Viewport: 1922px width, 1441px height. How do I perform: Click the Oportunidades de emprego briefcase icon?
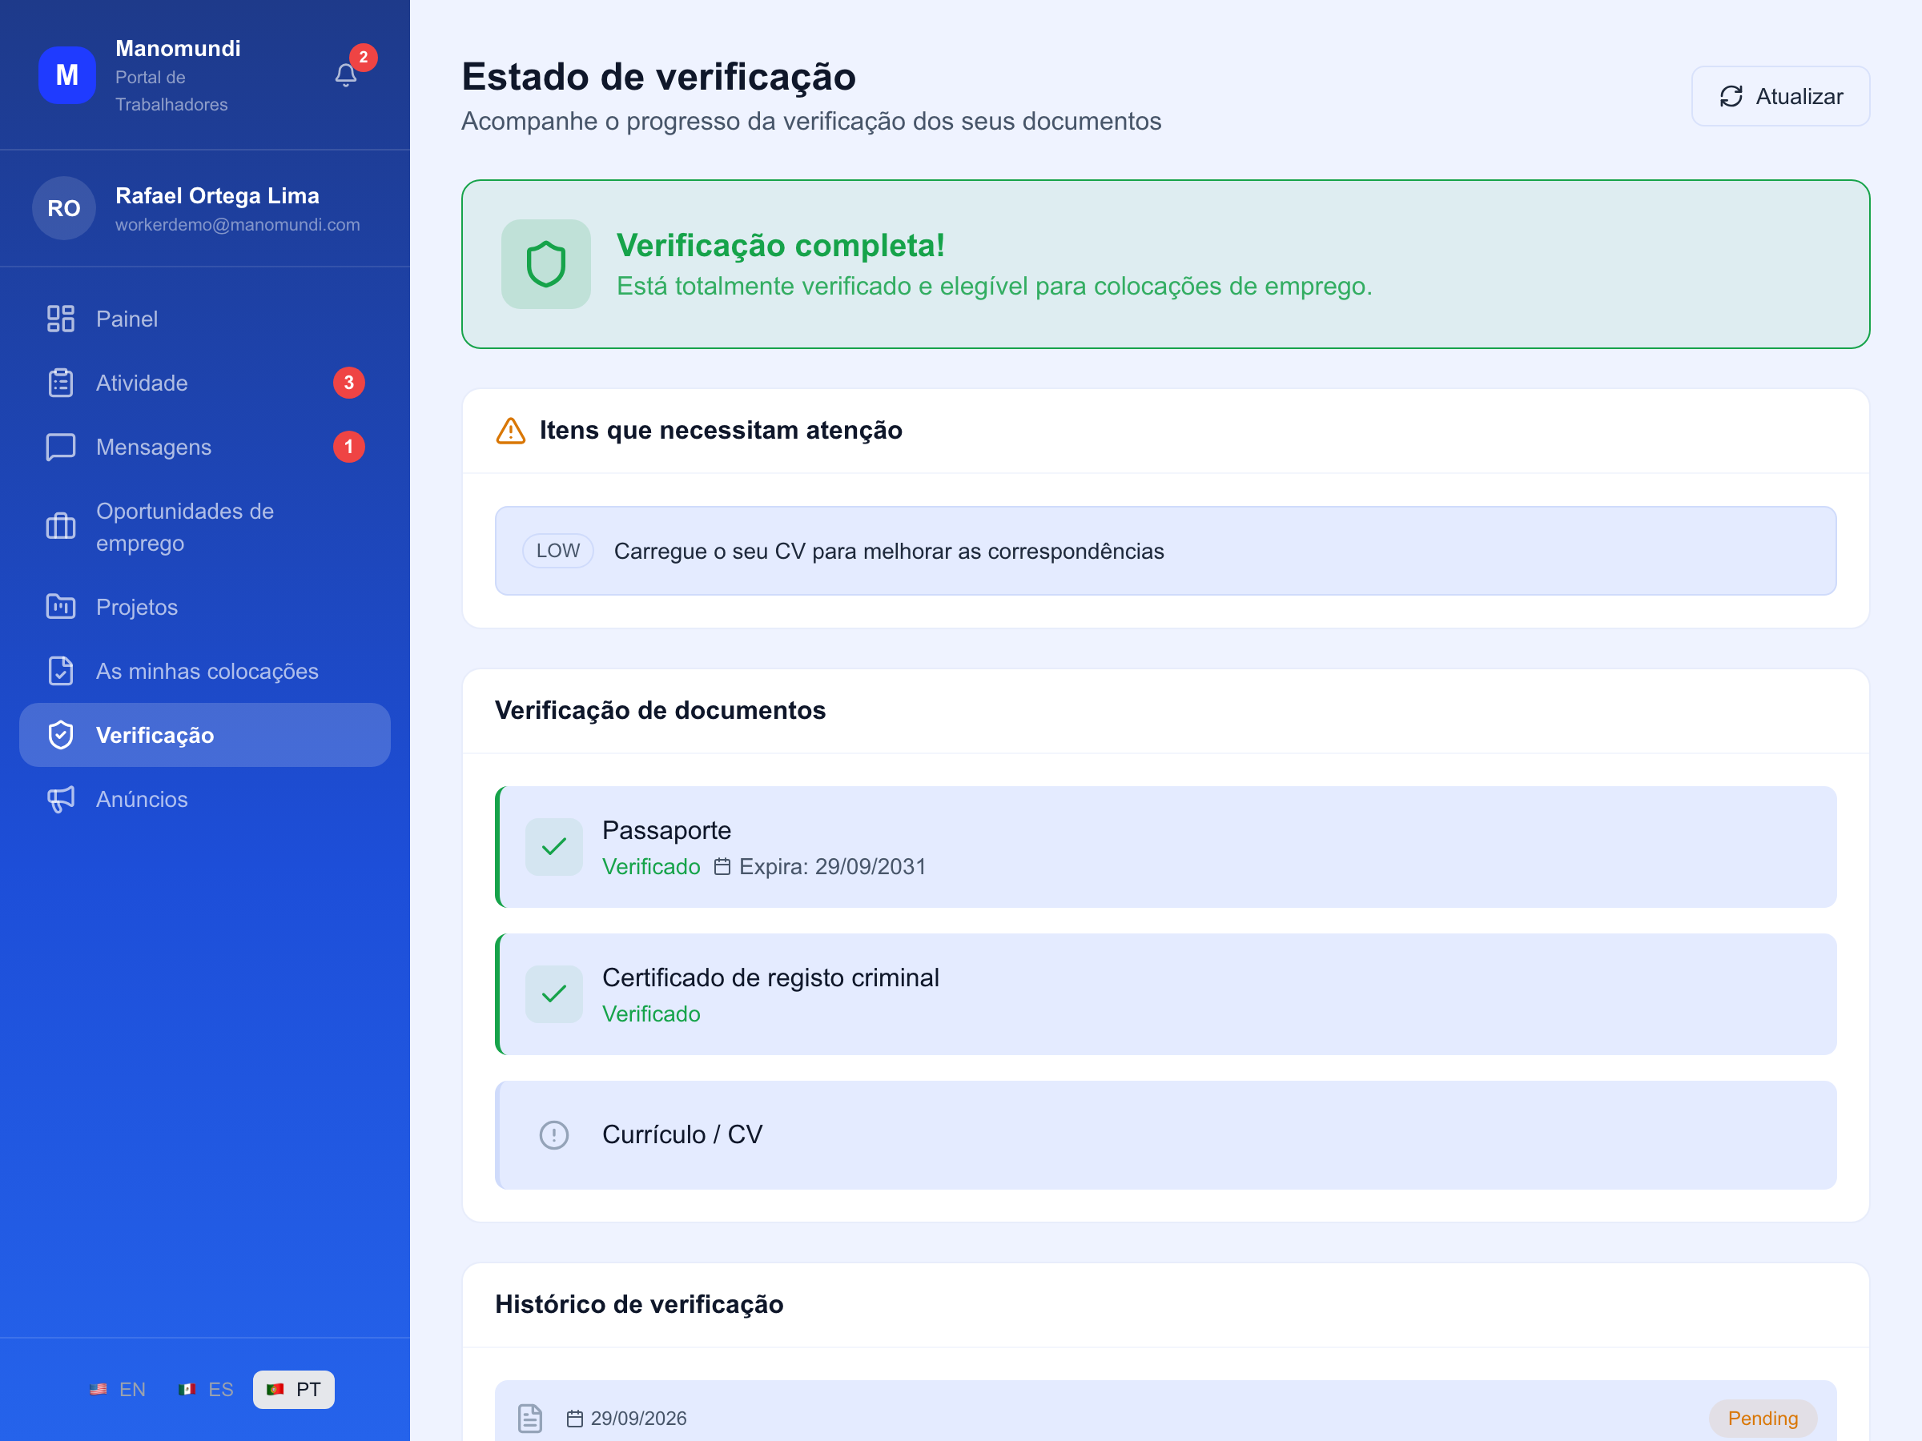[x=61, y=527]
